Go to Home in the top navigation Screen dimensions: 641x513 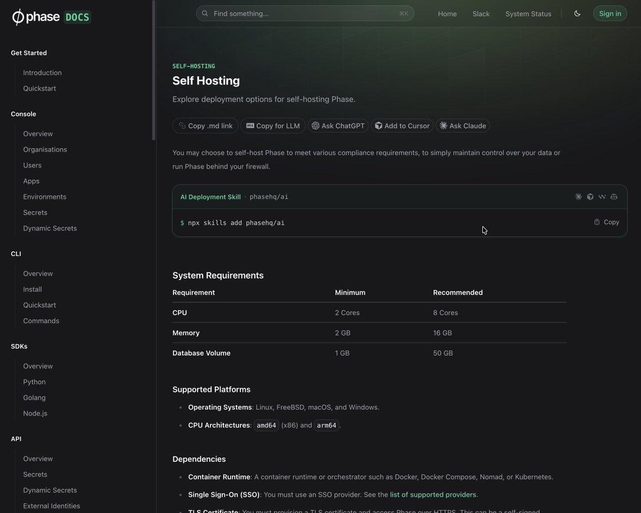(x=447, y=14)
